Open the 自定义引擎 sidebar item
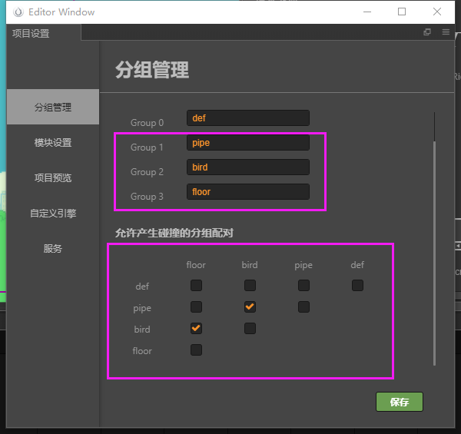461x434 pixels. click(53, 213)
